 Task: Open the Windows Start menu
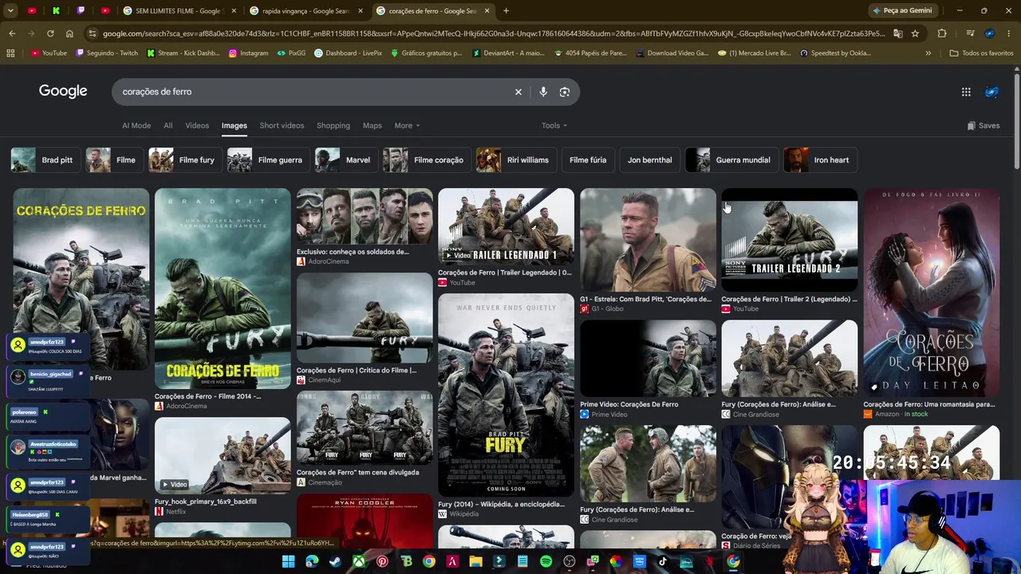(288, 561)
